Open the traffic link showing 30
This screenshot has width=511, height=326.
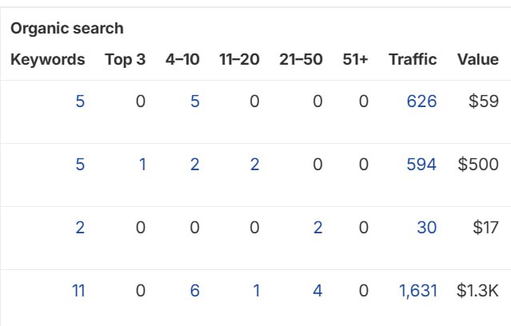point(426,228)
